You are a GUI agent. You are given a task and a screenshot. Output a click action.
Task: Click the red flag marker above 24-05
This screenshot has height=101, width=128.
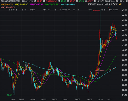pos(47,7)
